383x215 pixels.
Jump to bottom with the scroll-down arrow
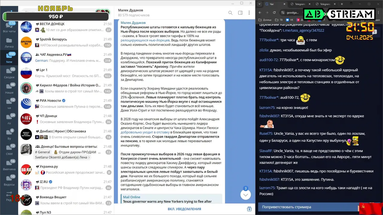(x=245, y=195)
